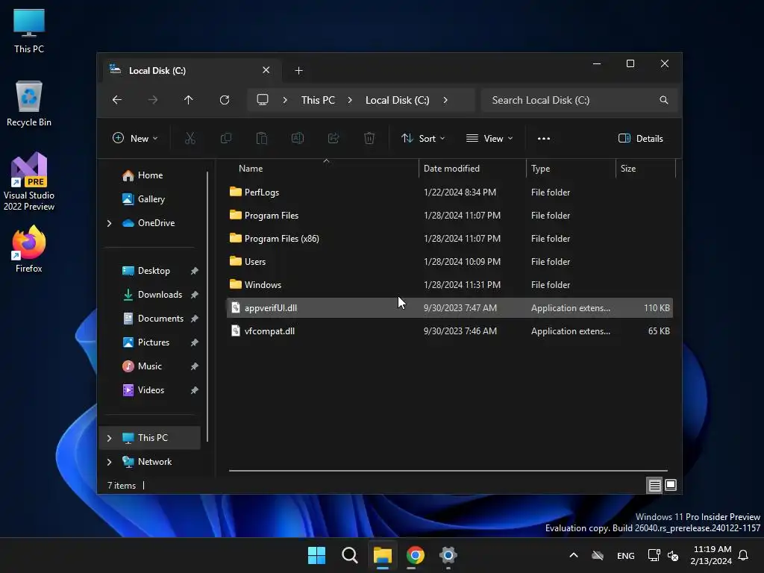Viewport: 764px width, 573px height.
Task: Click the Forward navigation arrow
Action: [x=152, y=100]
